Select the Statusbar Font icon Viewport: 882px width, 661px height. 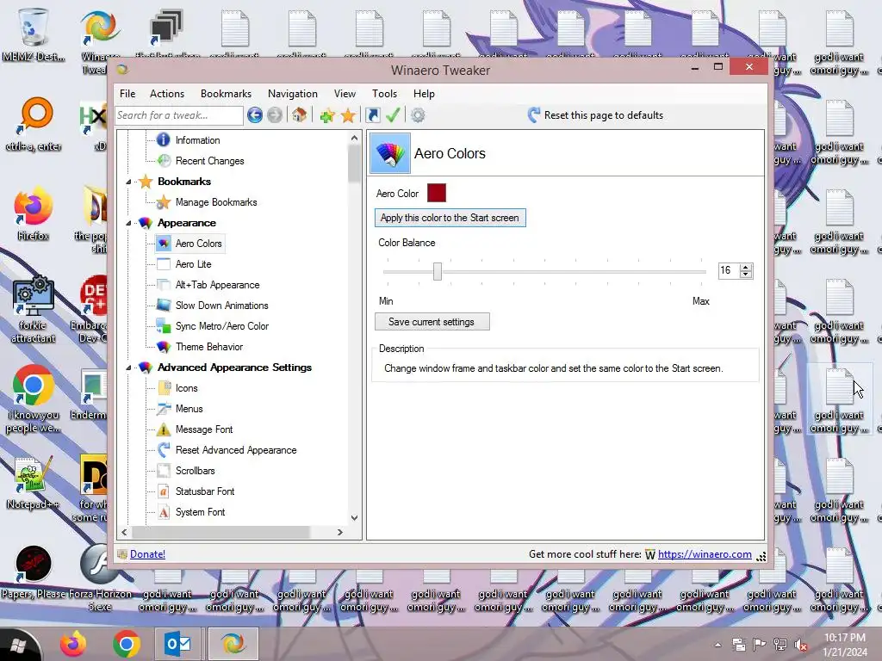click(x=163, y=491)
